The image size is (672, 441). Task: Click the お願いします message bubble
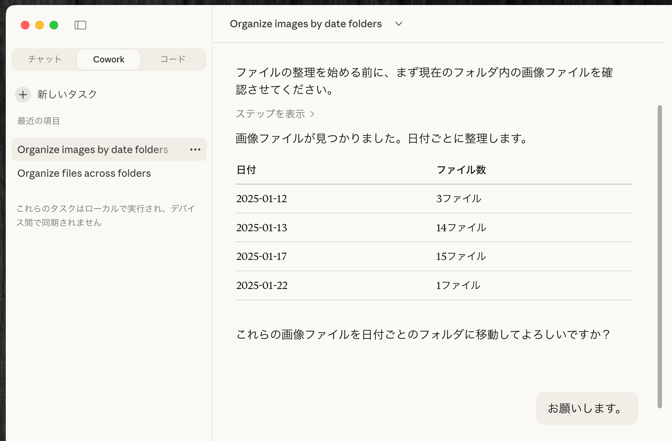(587, 408)
